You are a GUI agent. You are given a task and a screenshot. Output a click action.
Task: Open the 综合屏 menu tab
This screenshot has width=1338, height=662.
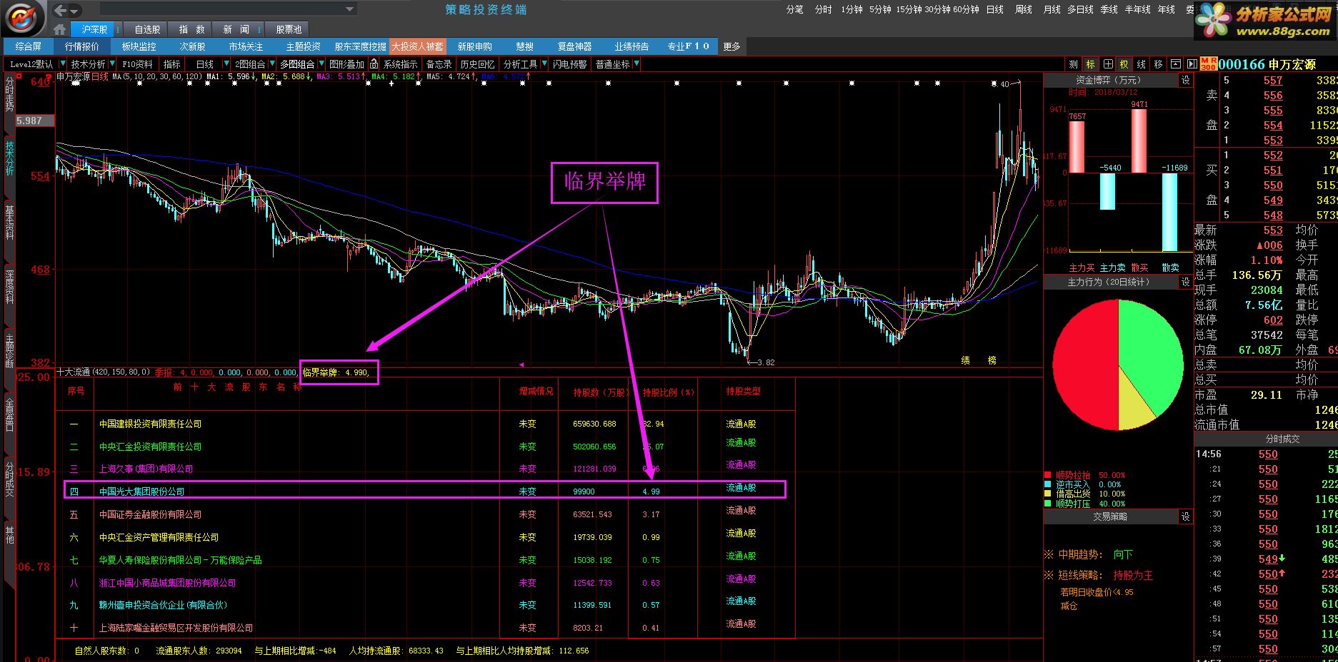point(28,46)
